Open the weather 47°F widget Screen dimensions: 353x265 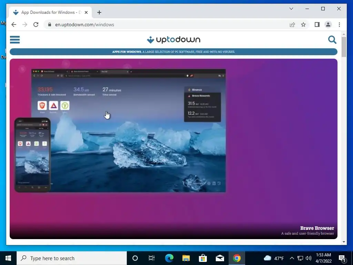click(x=273, y=258)
